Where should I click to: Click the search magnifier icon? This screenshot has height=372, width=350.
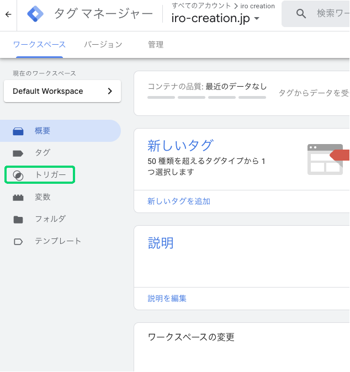(301, 14)
